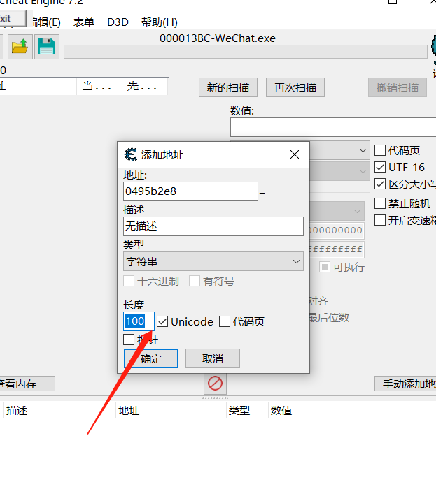
Task: Click the 再次扫描 button
Action: [295, 87]
